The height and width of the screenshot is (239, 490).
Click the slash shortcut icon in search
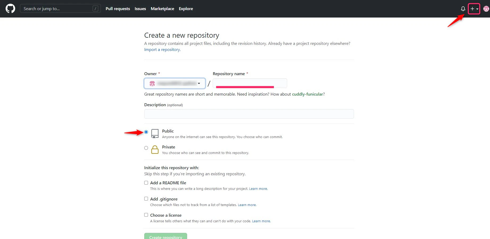click(95, 8)
